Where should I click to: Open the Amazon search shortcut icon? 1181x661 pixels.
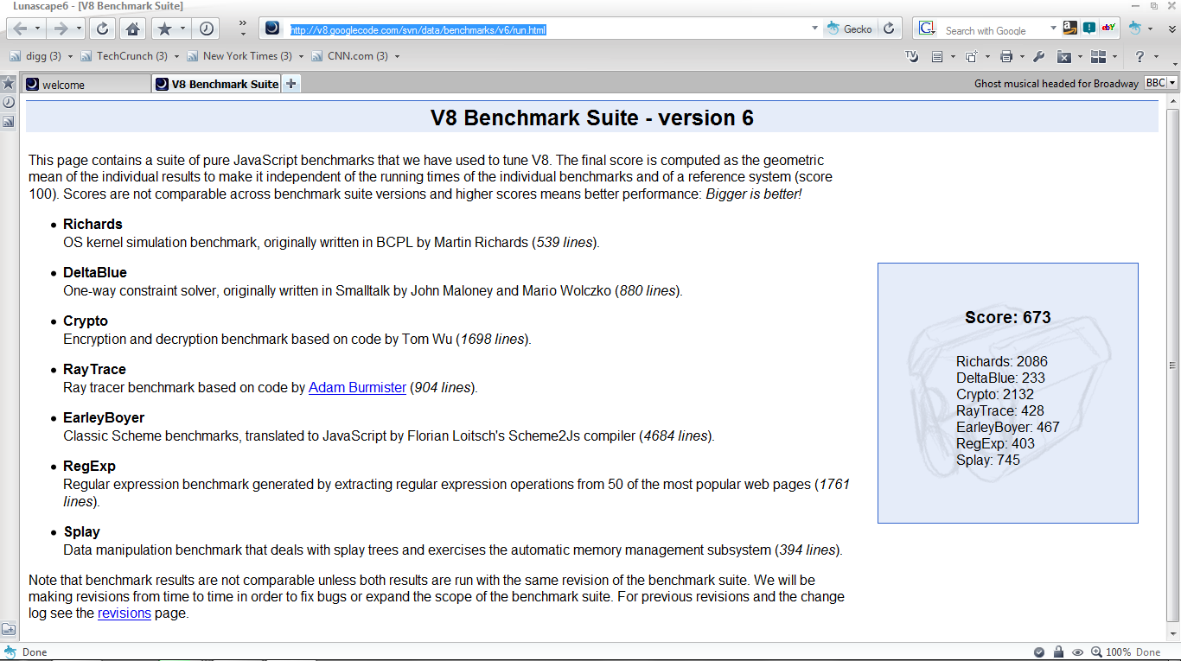[1070, 28]
